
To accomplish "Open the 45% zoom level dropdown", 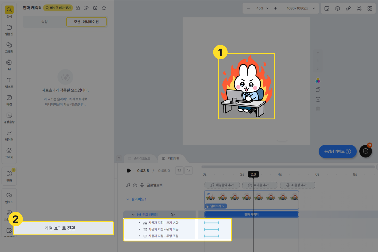I will [262, 8].
